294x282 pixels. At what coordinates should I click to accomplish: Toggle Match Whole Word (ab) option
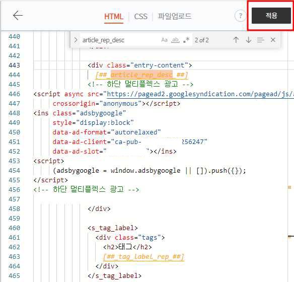175,40
